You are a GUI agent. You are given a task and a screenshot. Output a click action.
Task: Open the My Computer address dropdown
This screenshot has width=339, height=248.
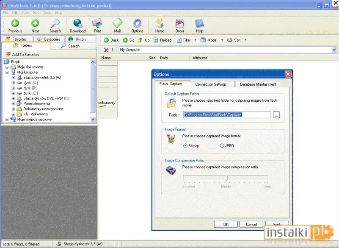click(x=334, y=50)
